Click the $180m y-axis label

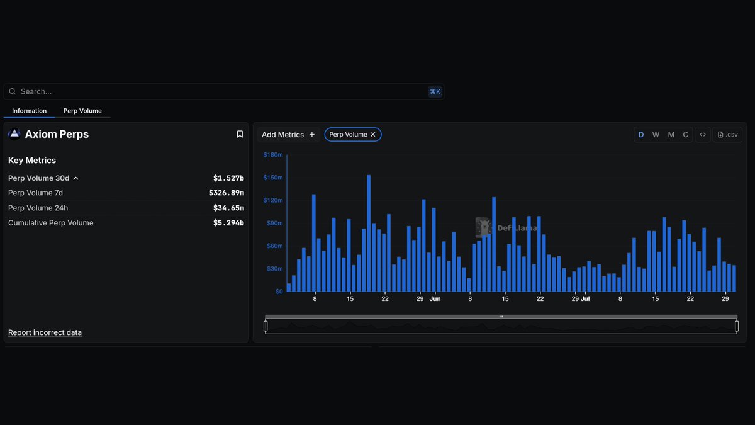(x=273, y=155)
